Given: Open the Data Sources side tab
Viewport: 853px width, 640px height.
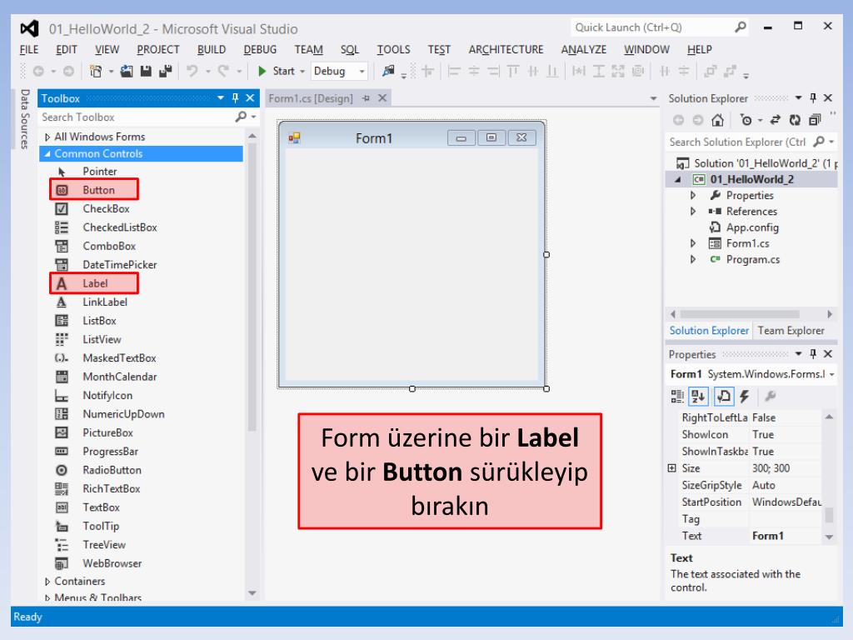Looking at the screenshot, I should [x=24, y=118].
